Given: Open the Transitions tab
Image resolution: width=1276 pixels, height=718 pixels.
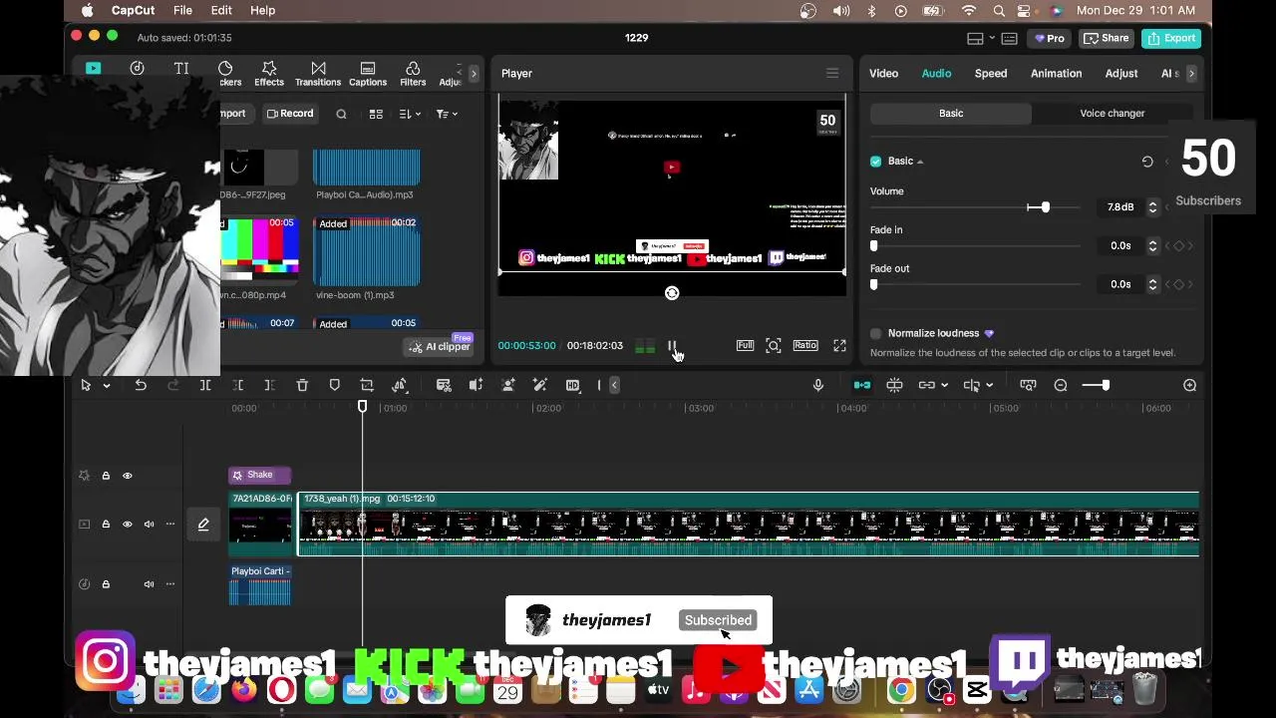Looking at the screenshot, I should (318, 74).
